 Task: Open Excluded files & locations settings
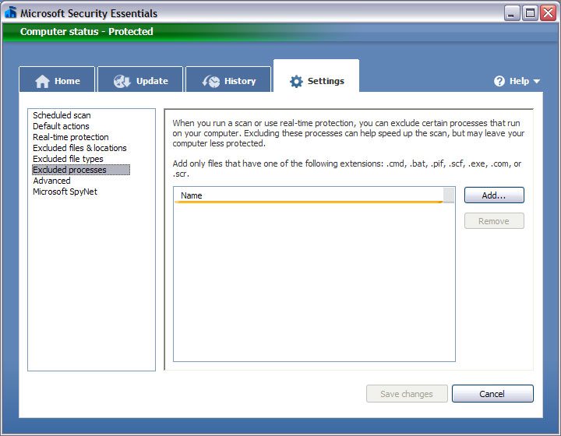tap(79, 148)
